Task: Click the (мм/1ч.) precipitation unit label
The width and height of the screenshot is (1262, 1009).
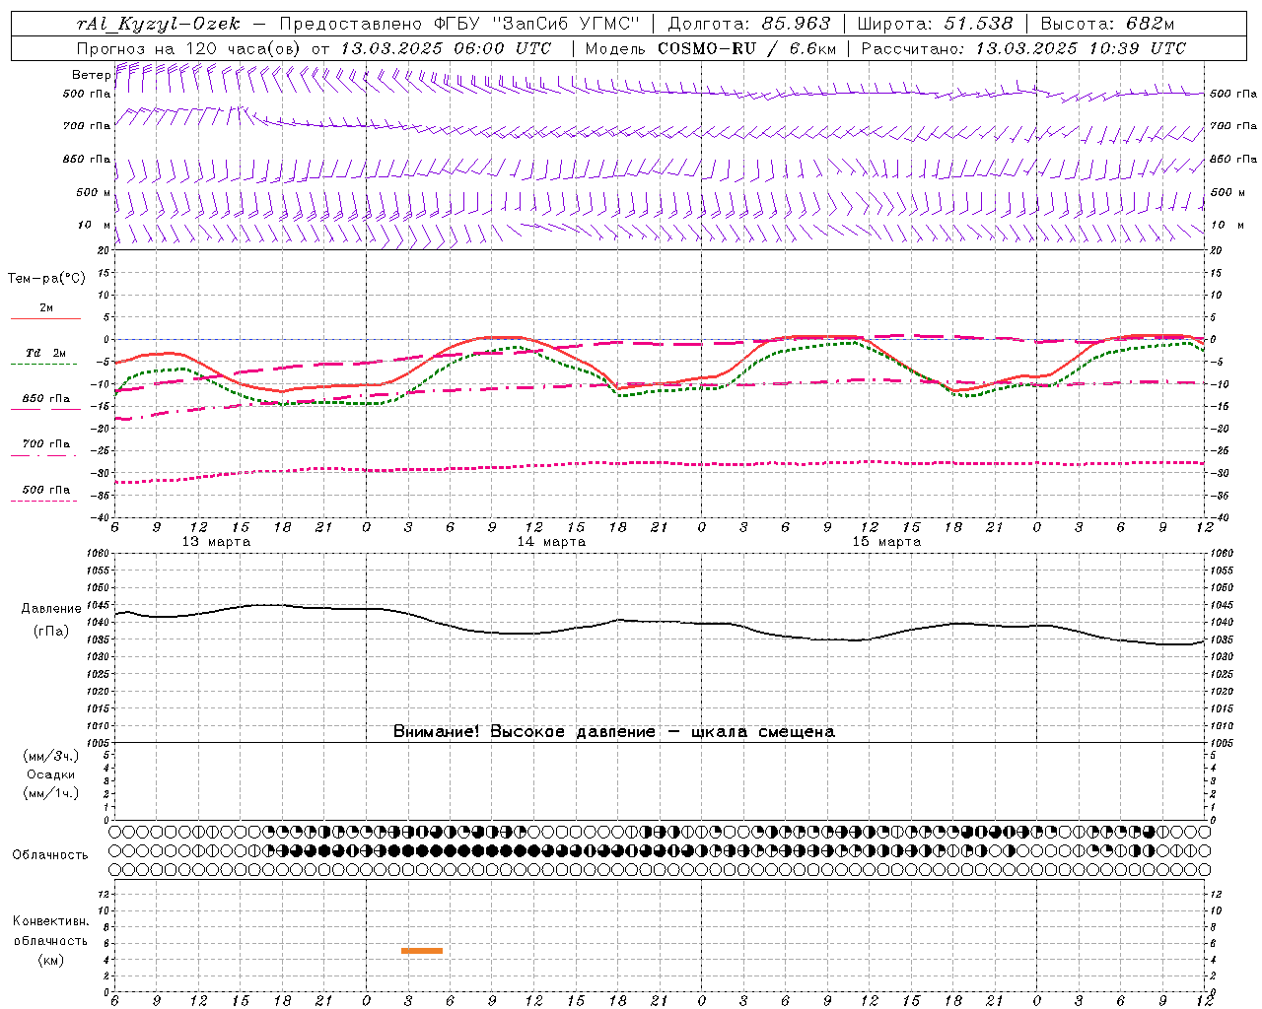Action: point(51,793)
